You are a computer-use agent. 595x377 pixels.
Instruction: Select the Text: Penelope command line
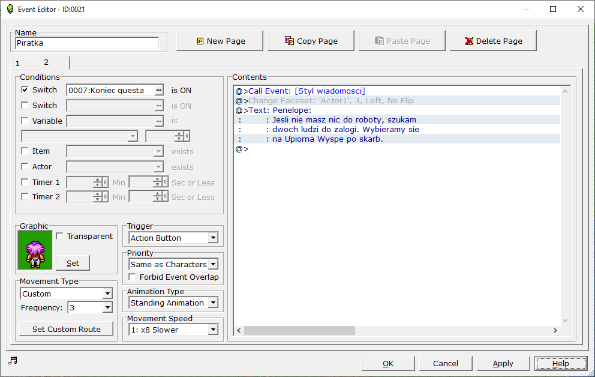397,110
